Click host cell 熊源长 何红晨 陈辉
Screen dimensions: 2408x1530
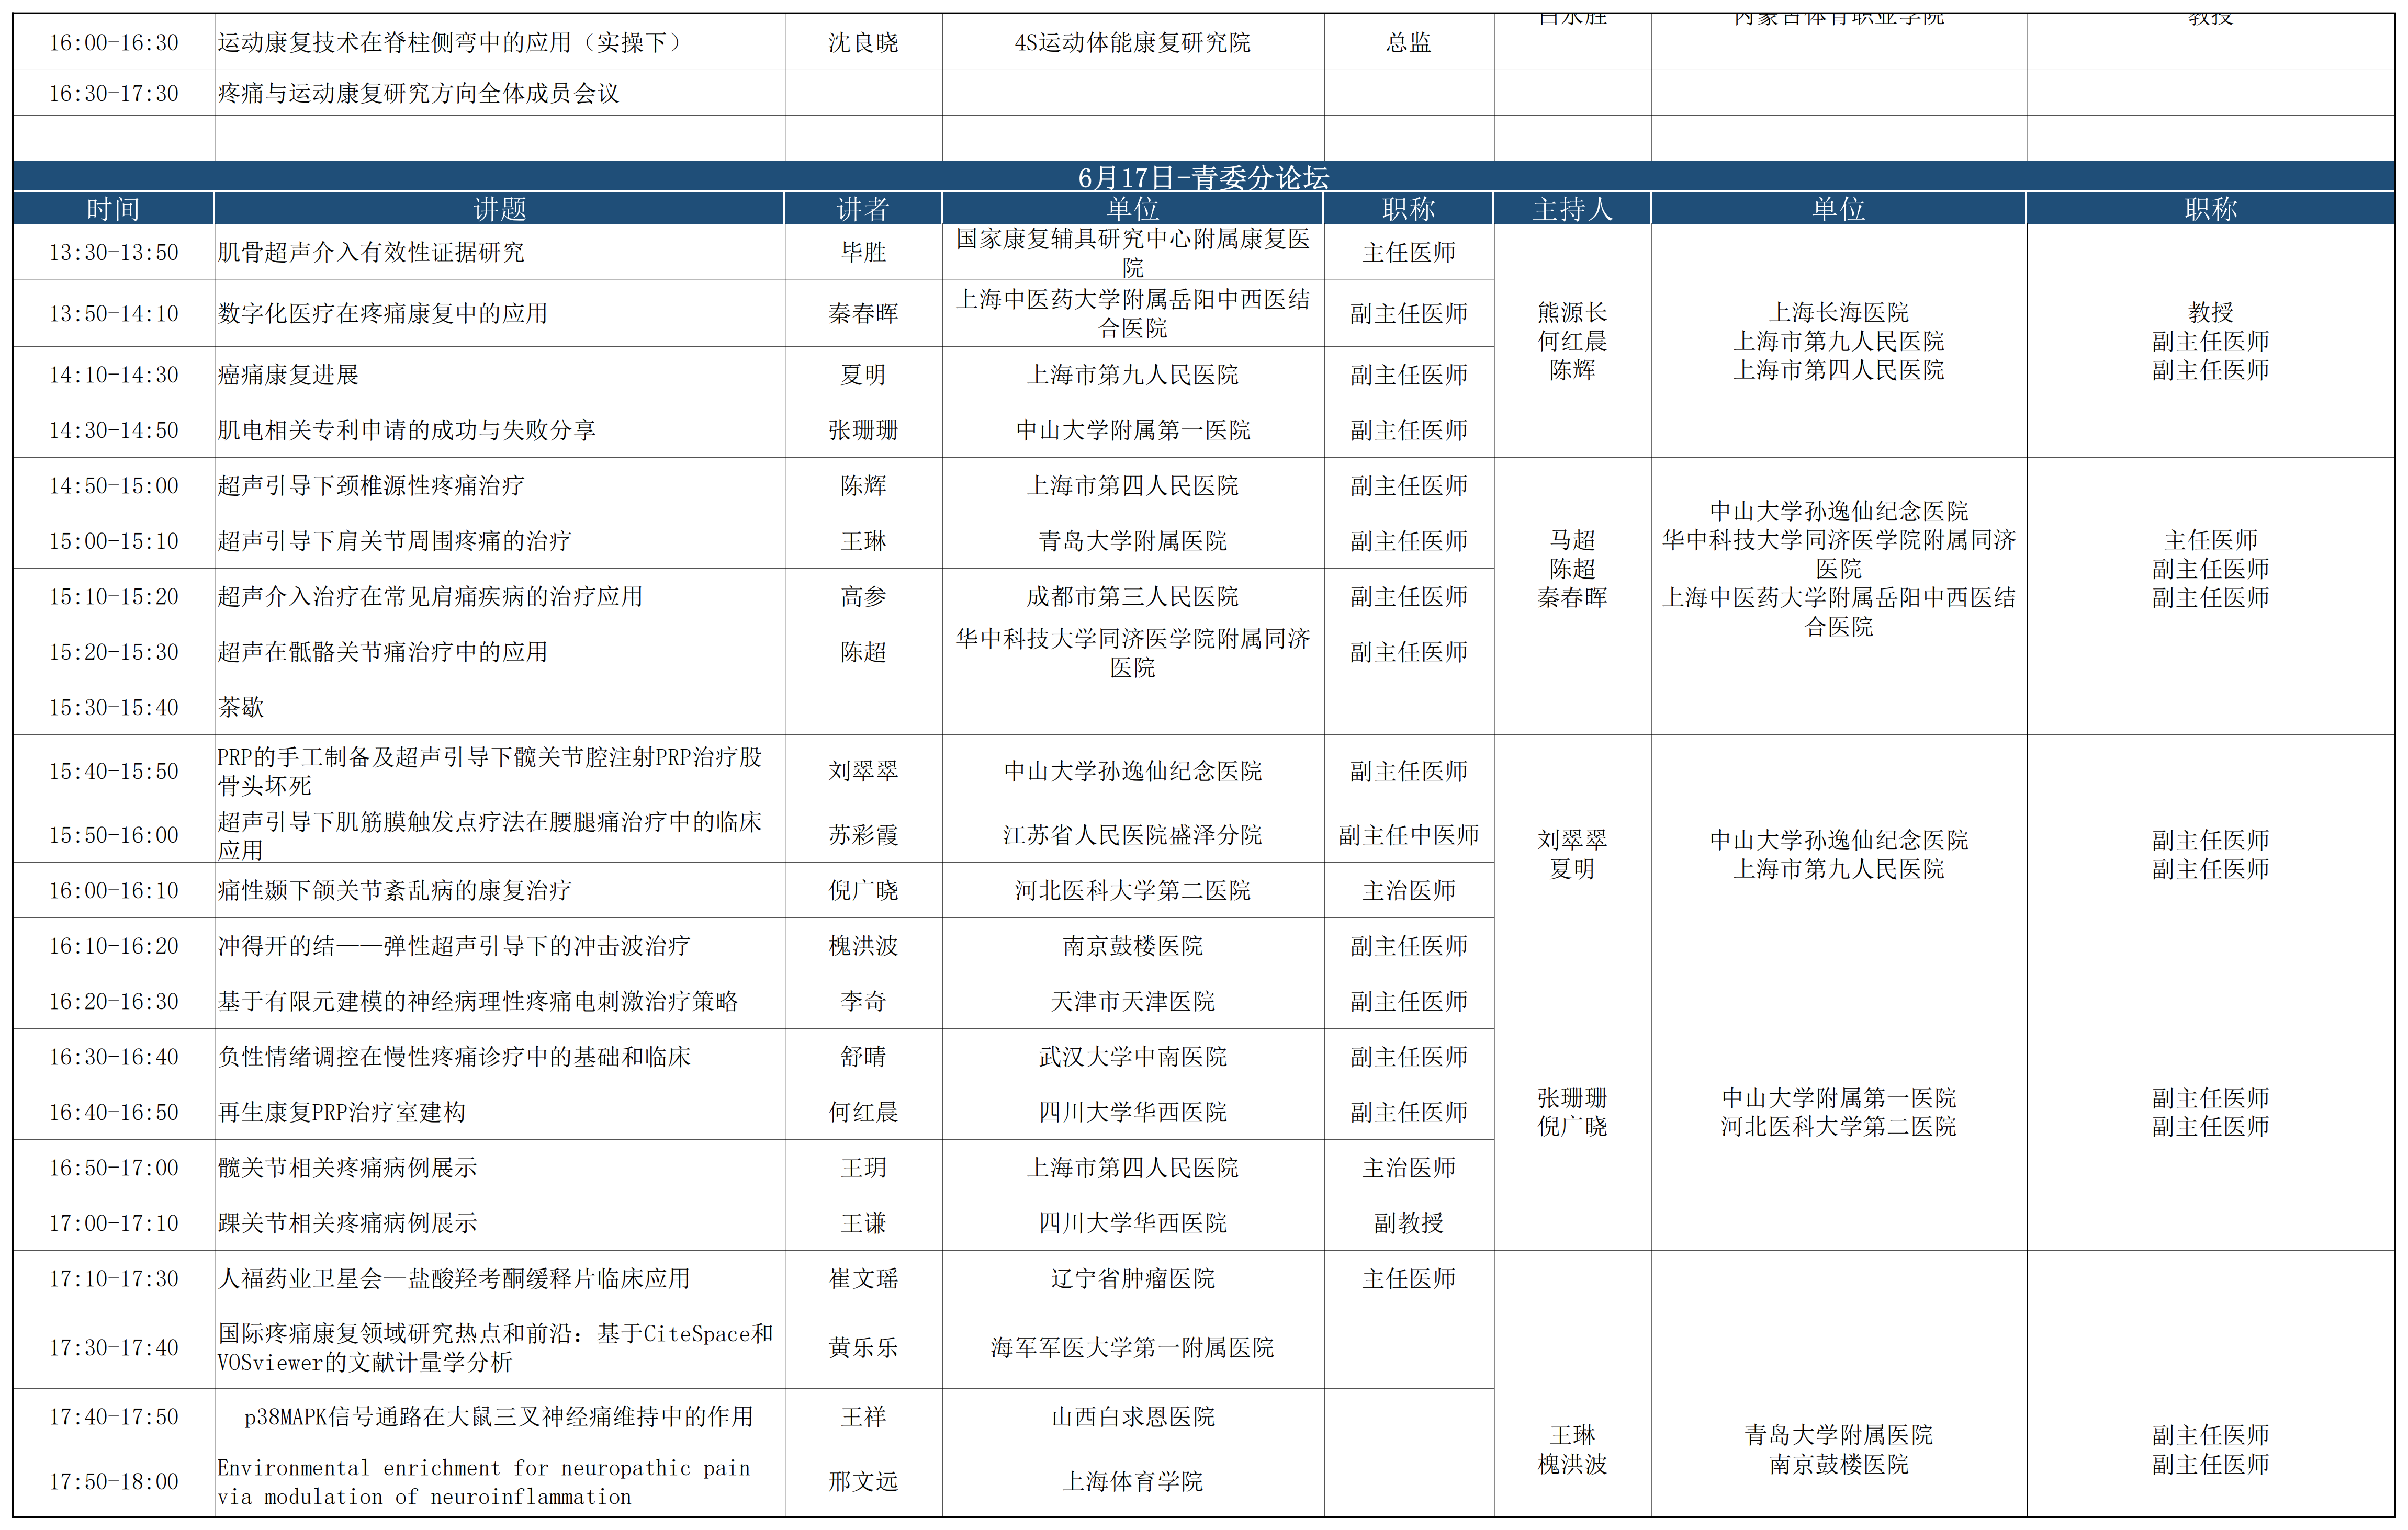[x=1572, y=341]
